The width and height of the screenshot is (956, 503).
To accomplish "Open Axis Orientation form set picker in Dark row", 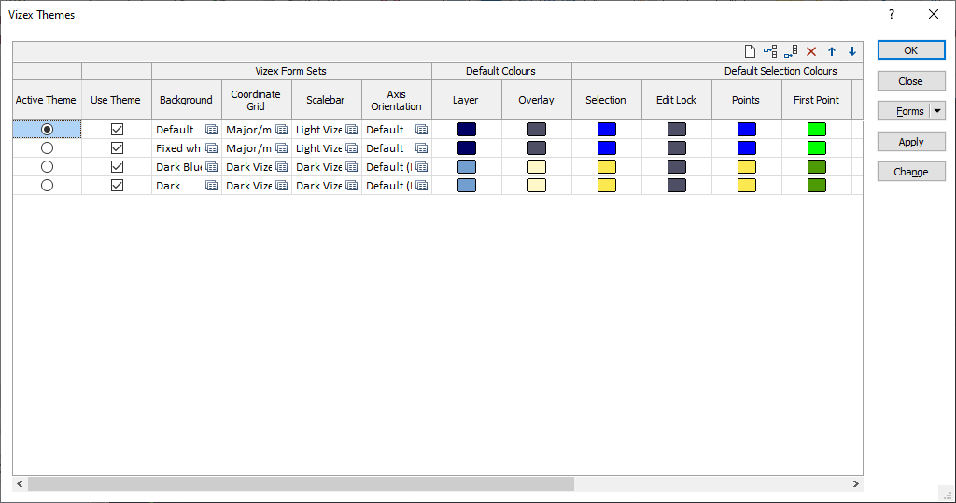I will (x=421, y=186).
